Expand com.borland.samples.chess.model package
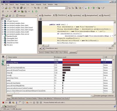117x111 pixels. [3, 32]
